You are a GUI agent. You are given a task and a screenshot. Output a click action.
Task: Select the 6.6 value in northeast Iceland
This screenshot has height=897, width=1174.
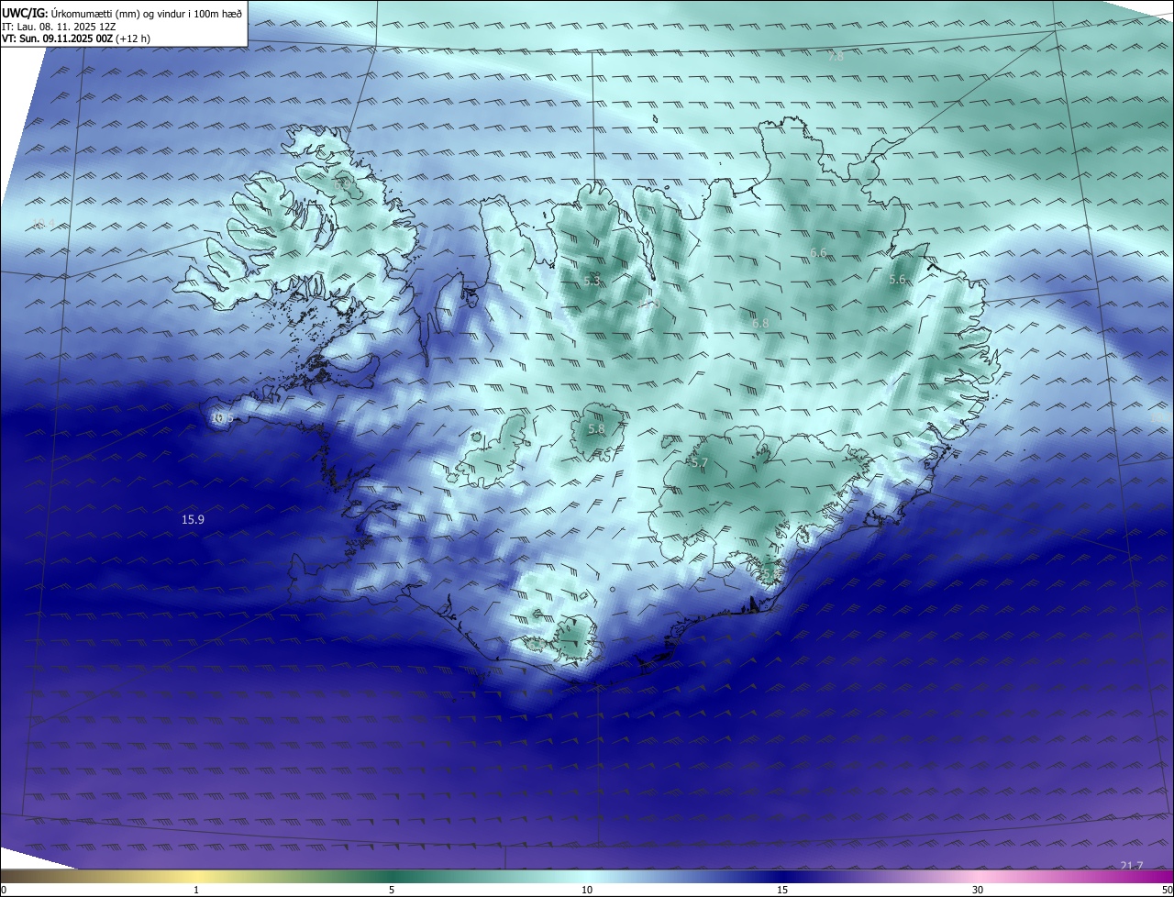[x=819, y=252]
